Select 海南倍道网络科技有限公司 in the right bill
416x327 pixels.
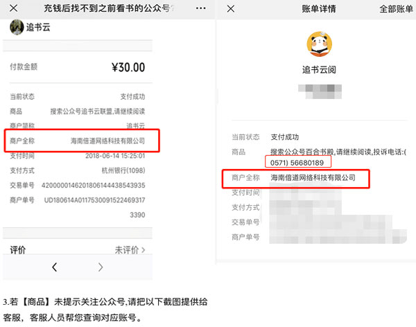313,177
